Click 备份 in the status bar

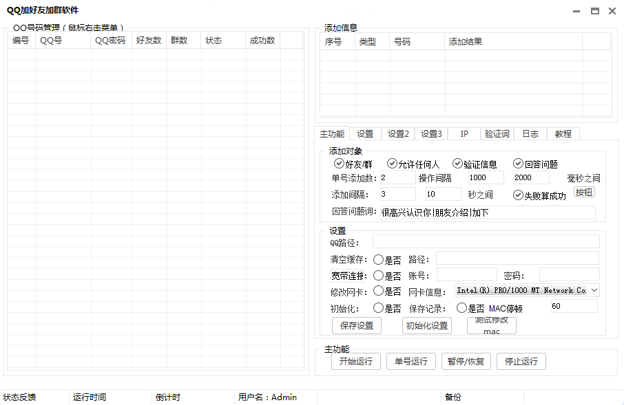[x=453, y=397]
